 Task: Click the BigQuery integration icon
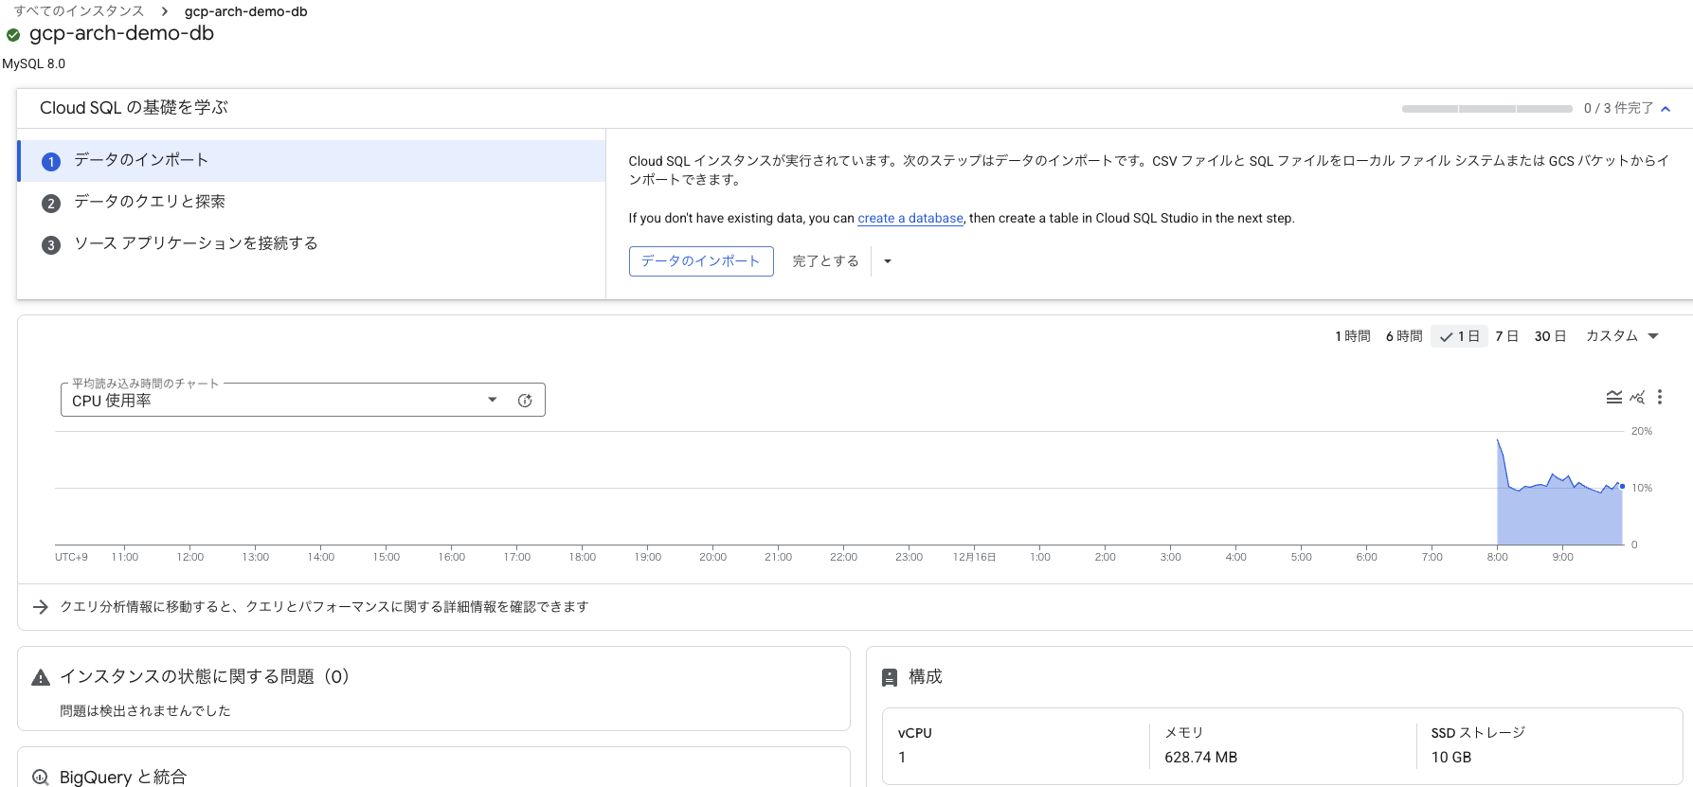pyautogui.click(x=41, y=778)
